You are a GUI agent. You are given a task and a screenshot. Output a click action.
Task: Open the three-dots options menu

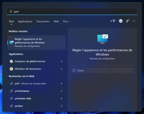click(134, 21)
